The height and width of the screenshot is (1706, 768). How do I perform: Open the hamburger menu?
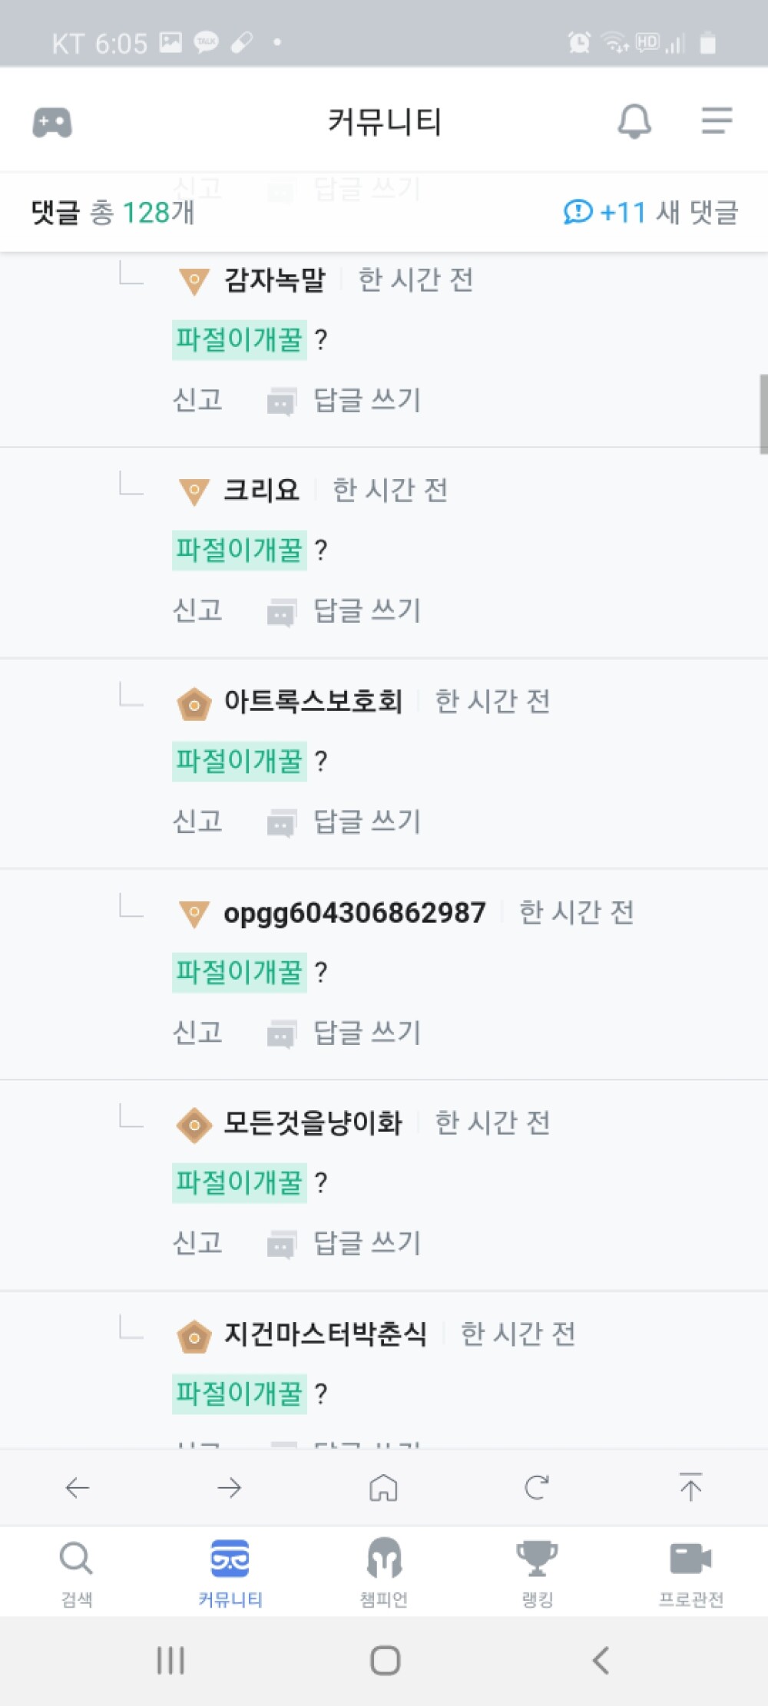(717, 121)
